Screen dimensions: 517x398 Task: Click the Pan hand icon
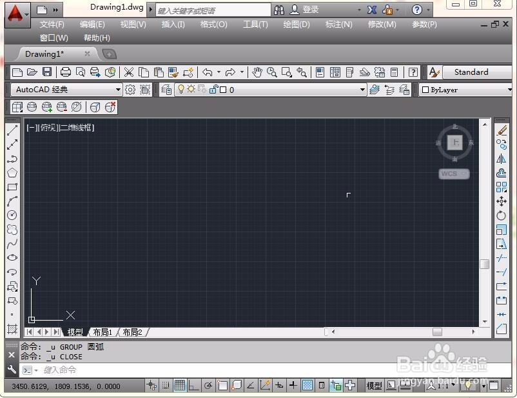click(x=257, y=72)
